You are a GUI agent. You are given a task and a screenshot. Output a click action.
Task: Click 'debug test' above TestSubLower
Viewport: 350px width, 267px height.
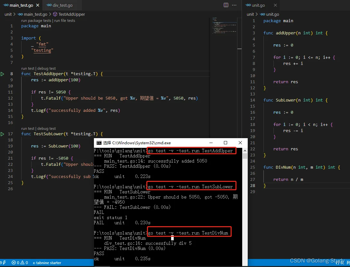[46, 129]
